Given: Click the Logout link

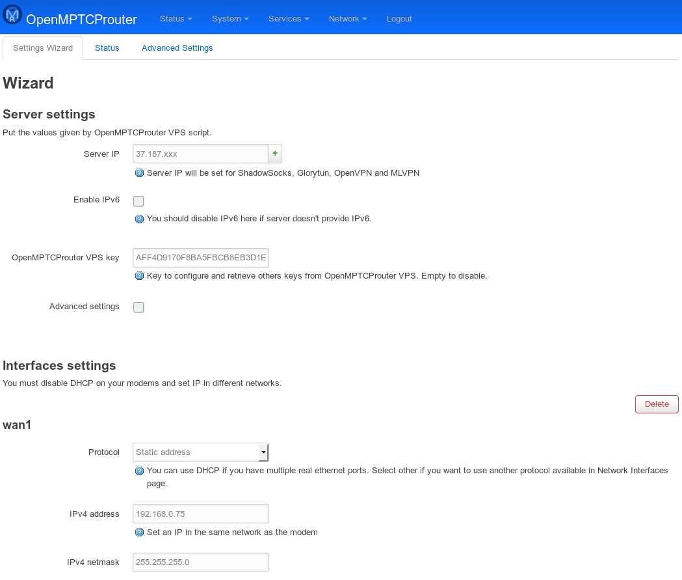Looking at the screenshot, I should pyautogui.click(x=399, y=19).
